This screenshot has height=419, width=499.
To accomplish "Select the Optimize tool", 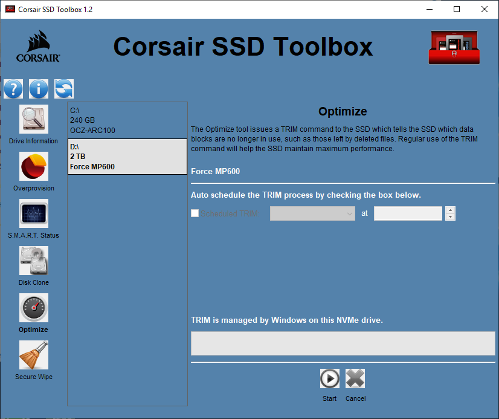I will pos(33,308).
